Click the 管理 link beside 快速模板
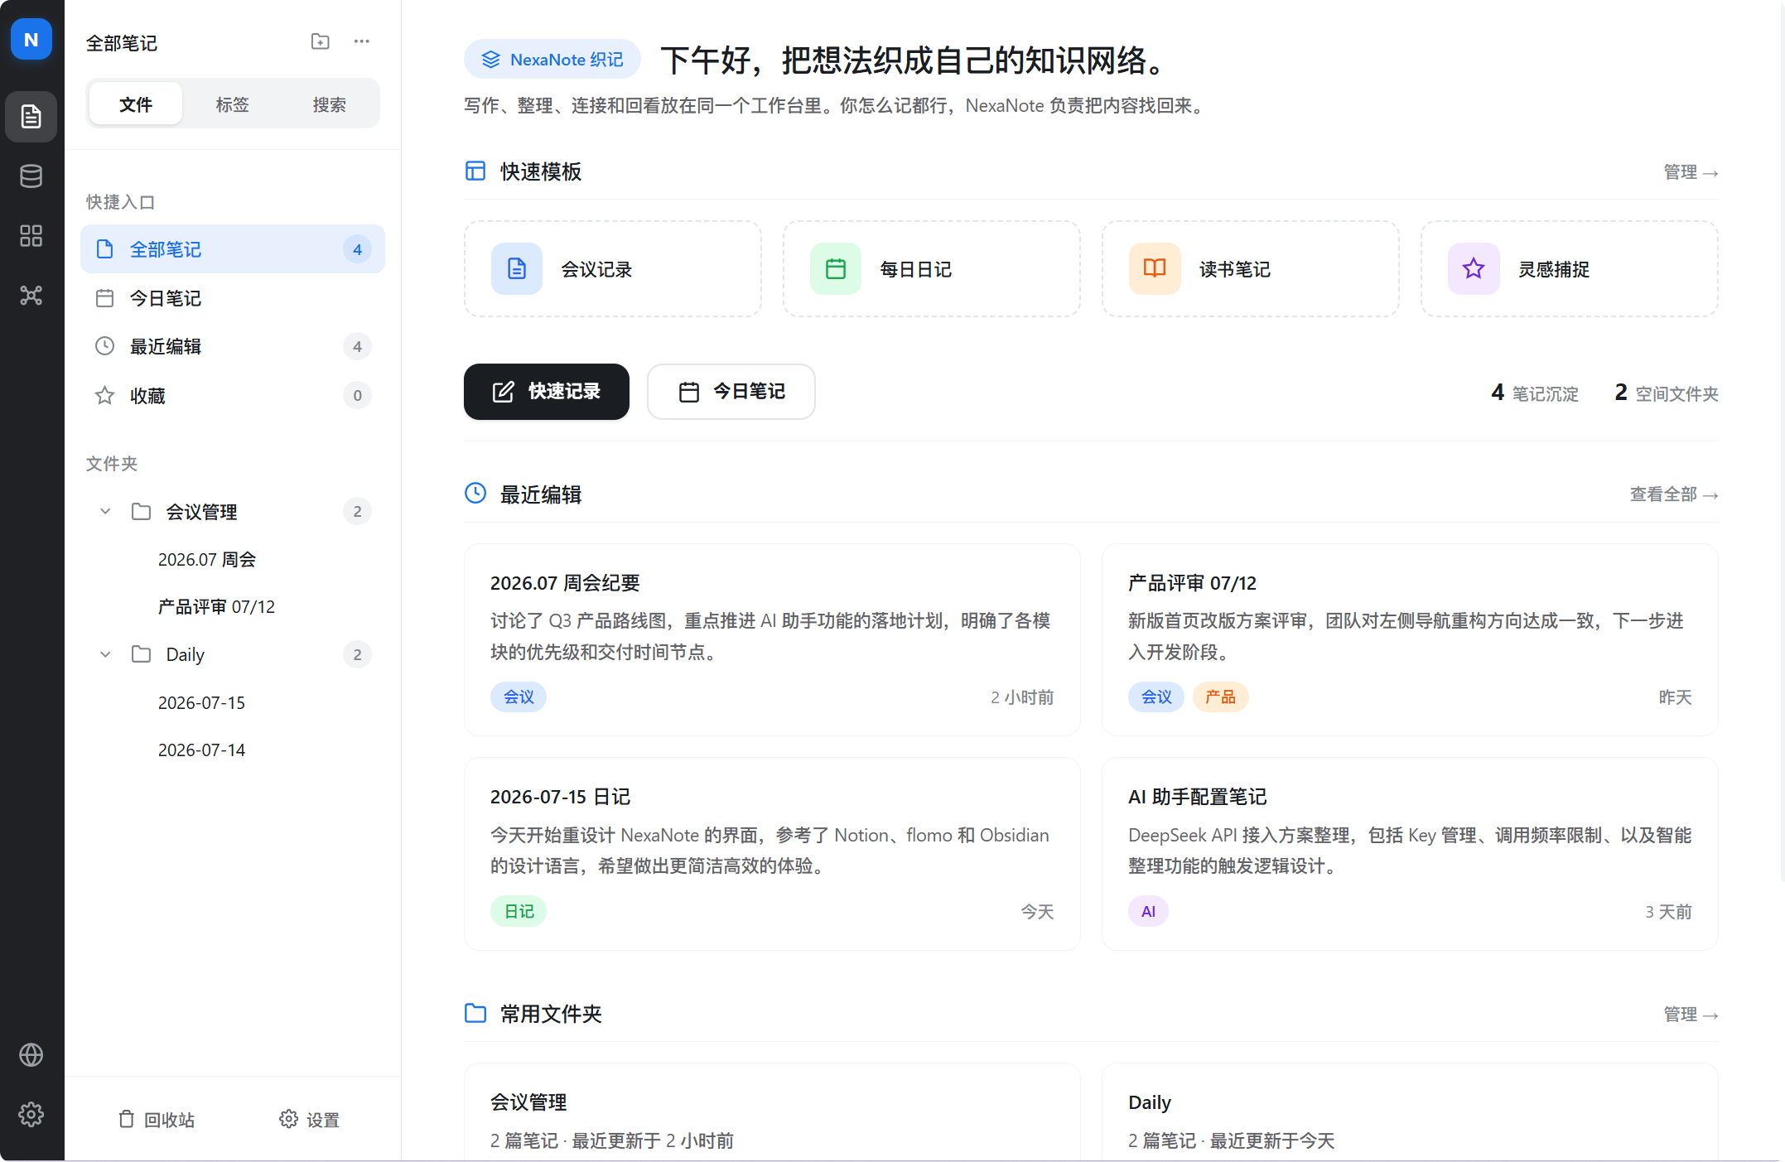The width and height of the screenshot is (1785, 1162). tap(1691, 172)
